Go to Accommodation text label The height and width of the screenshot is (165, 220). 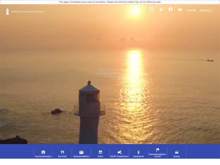click(81, 156)
